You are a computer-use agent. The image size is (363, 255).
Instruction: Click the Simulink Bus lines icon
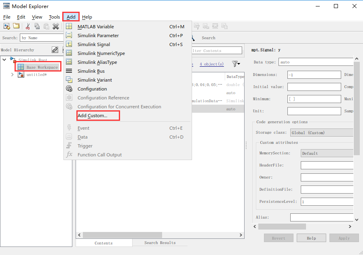(69, 71)
